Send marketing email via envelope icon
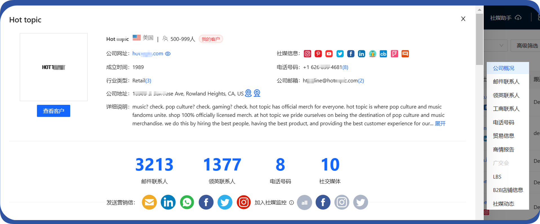Screen dimensions: 540x224 [149, 202]
